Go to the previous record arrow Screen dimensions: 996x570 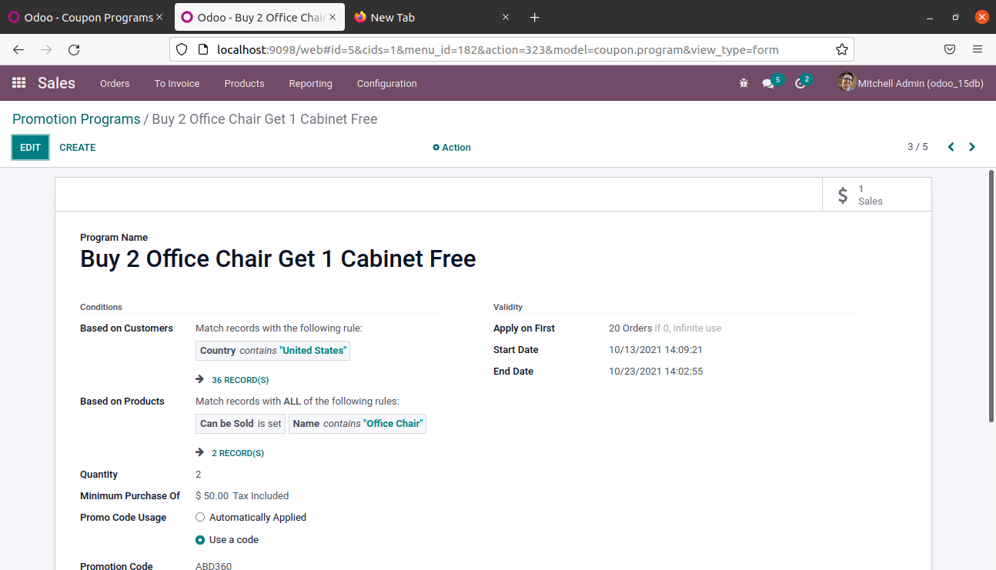(x=951, y=147)
